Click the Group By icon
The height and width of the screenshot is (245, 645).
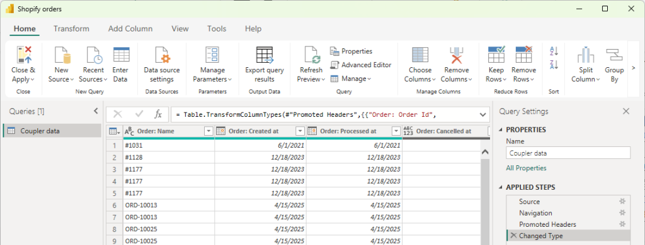point(614,55)
